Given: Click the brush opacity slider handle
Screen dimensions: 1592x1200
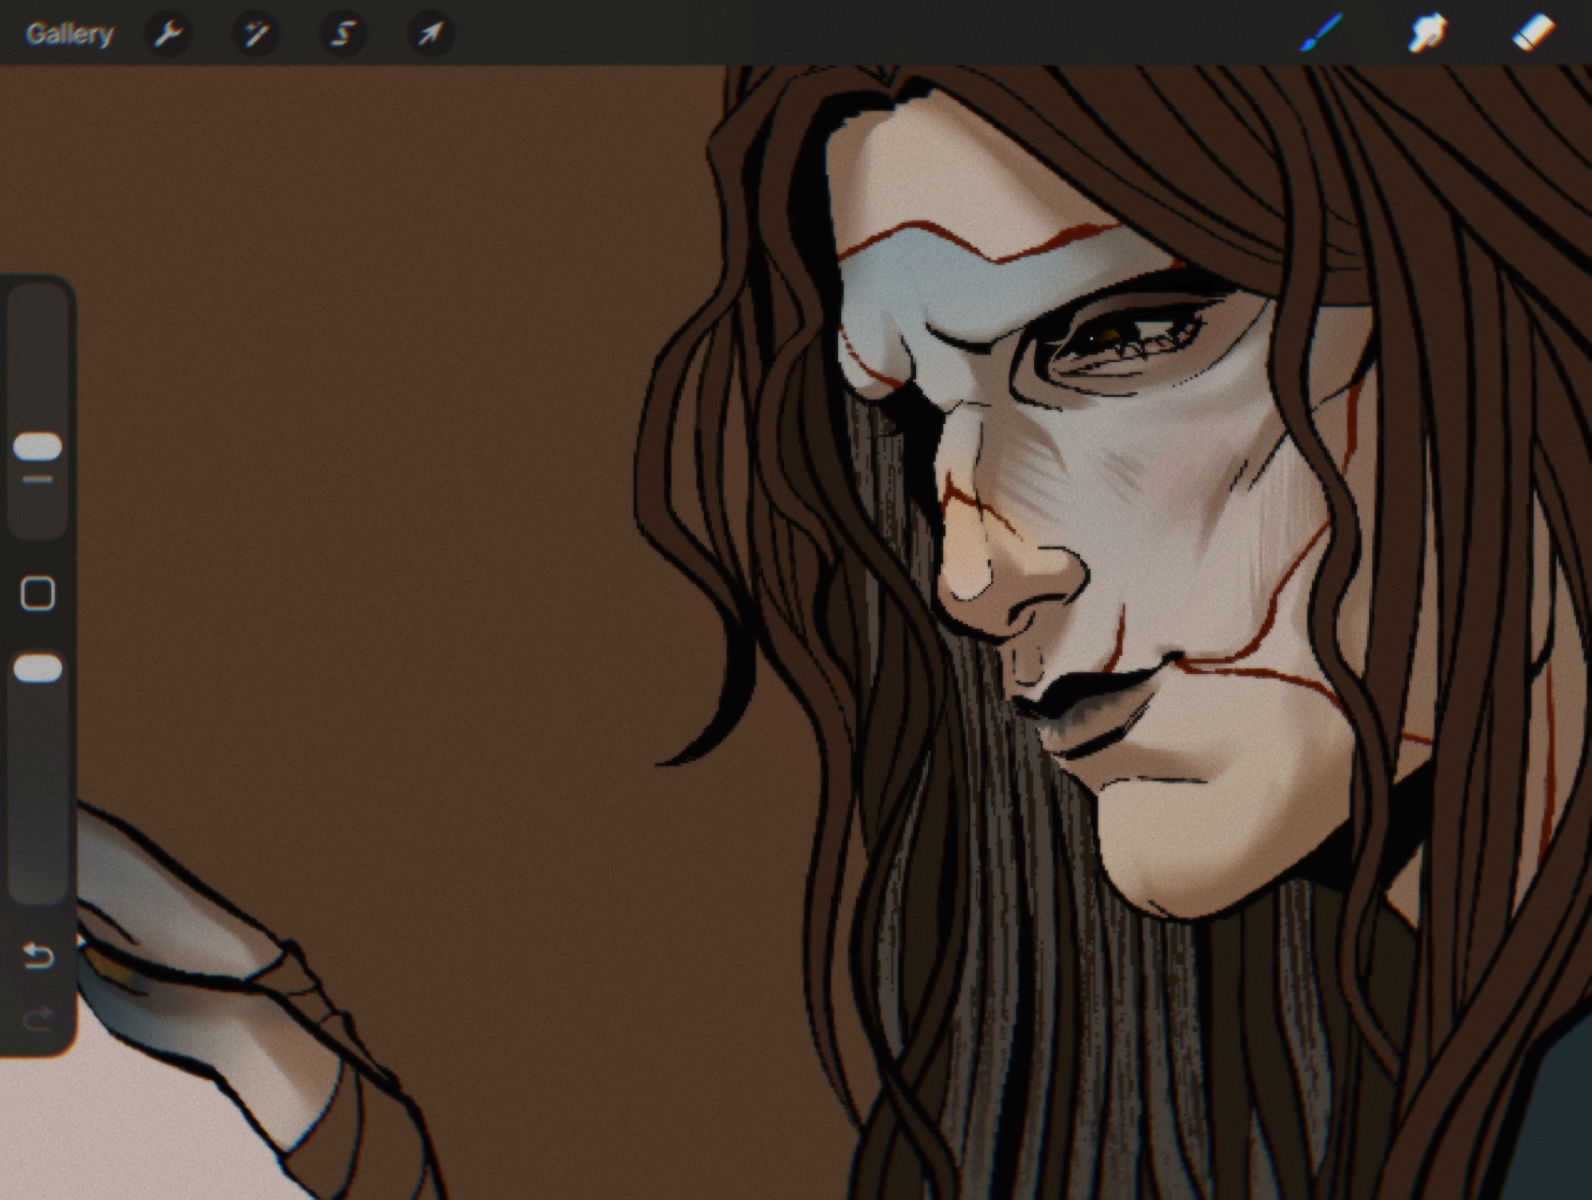Looking at the screenshot, I should click(37, 669).
